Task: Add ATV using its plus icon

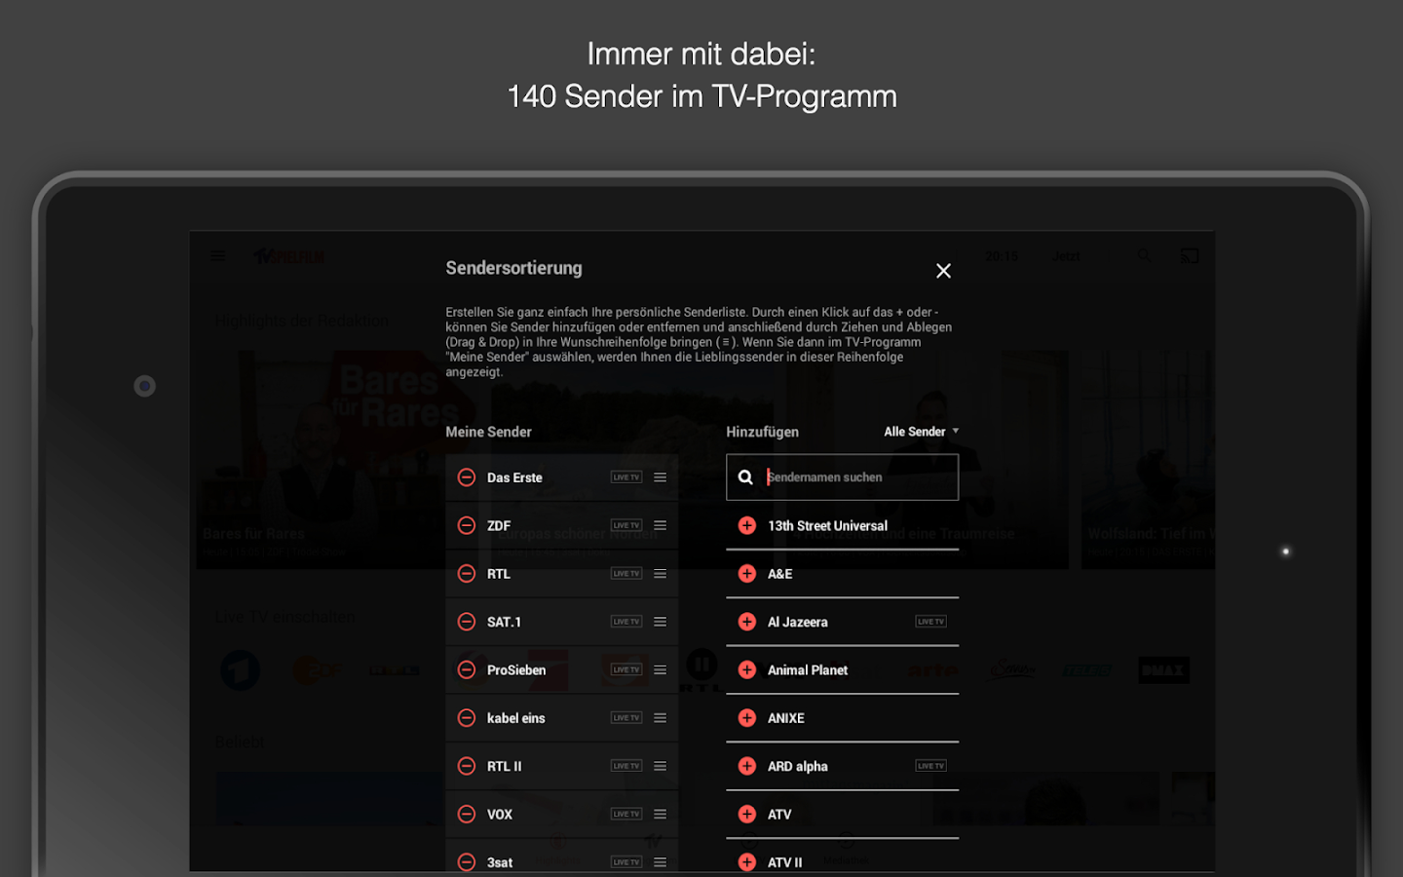Action: [746, 814]
